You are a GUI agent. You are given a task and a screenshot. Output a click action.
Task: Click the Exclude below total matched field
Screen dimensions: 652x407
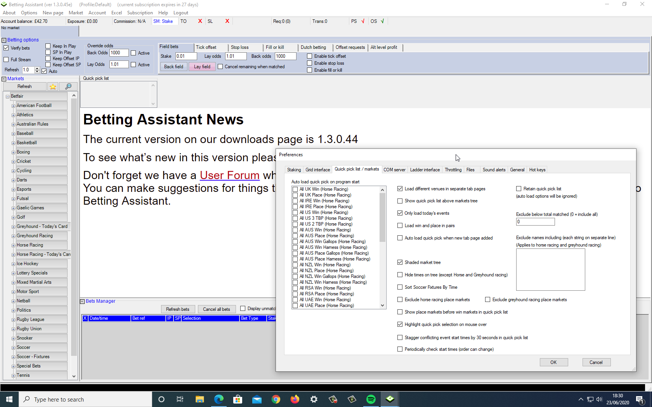click(x=535, y=222)
